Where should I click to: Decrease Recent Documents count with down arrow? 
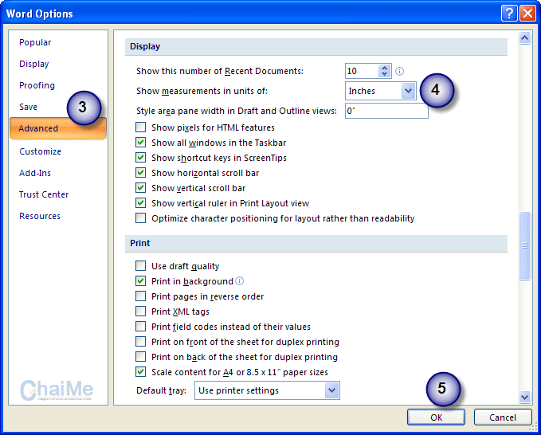[385, 75]
